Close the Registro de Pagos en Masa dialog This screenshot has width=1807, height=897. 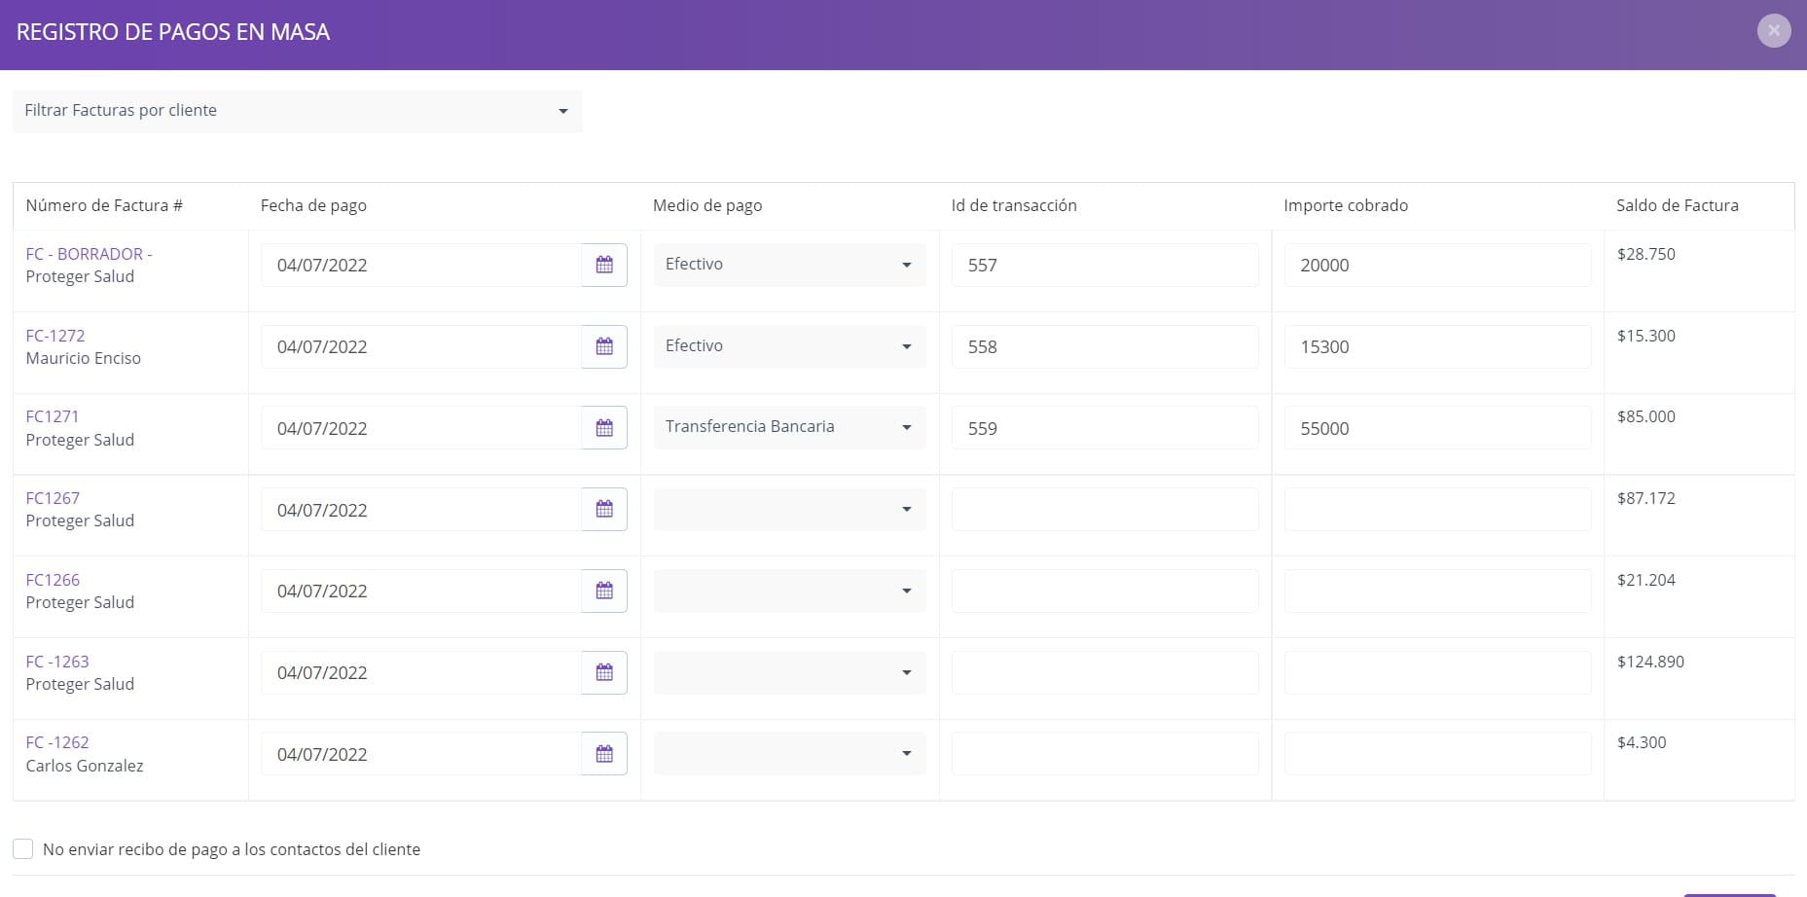(x=1774, y=31)
